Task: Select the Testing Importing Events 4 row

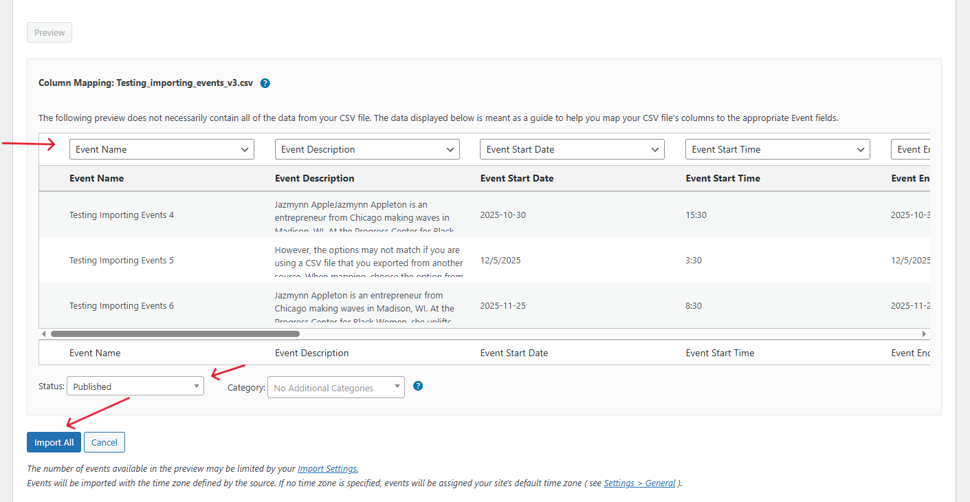Action: 122,215
